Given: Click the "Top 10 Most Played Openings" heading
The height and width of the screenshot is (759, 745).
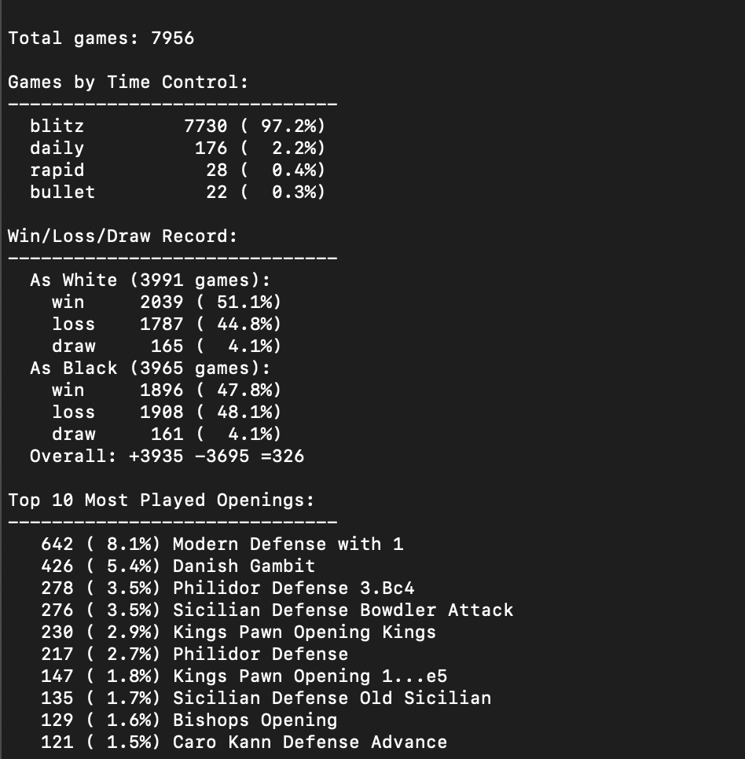Looking at the screenshot, I should pyautogui.click(x=160, y=500).
